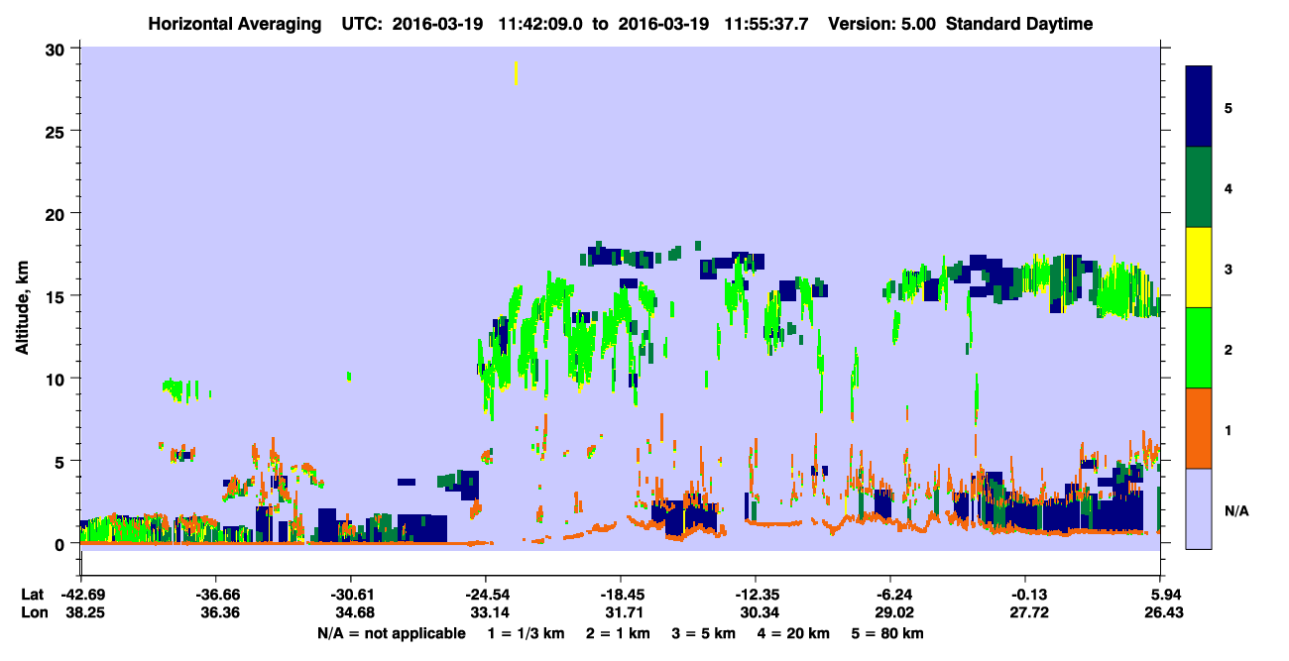Click the y-axis tick label 25
The height and width of the screenshot is (661, 1289).
point(58,131)
